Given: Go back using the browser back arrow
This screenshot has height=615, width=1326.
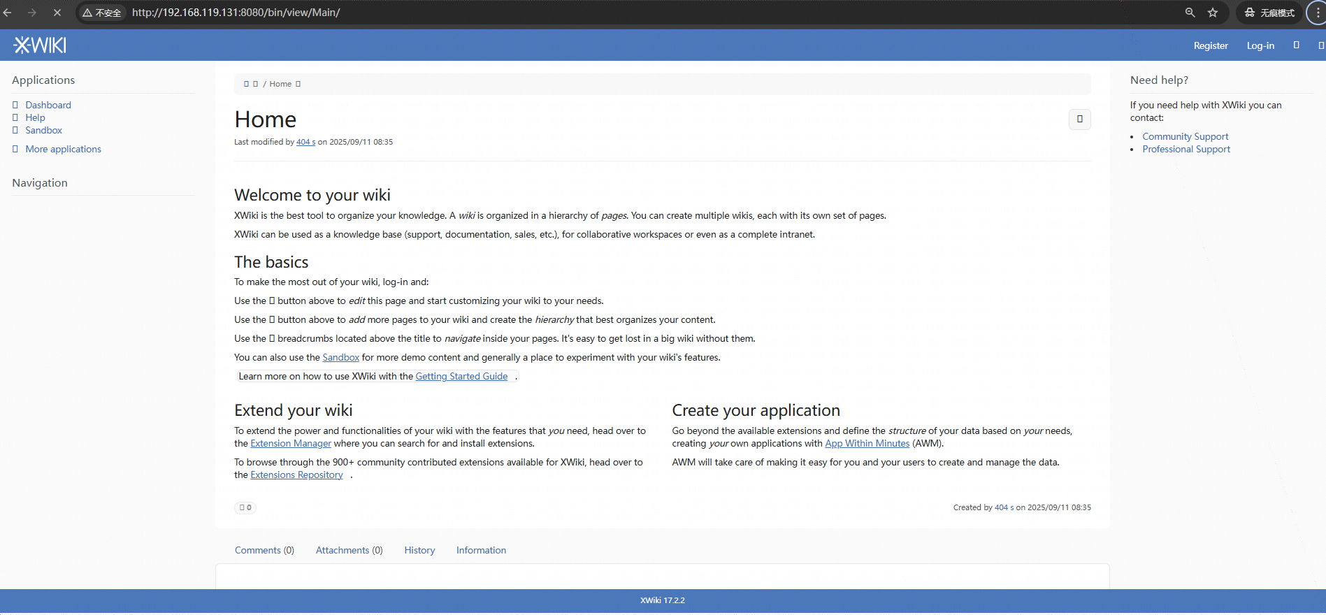Looking at the screenshot, I should pyautogui.click(x=7, y=13).
